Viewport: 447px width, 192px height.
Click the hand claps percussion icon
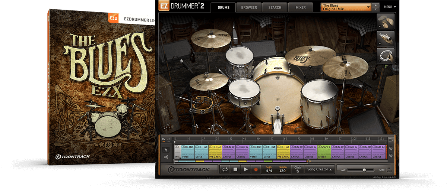pos(386,22)
